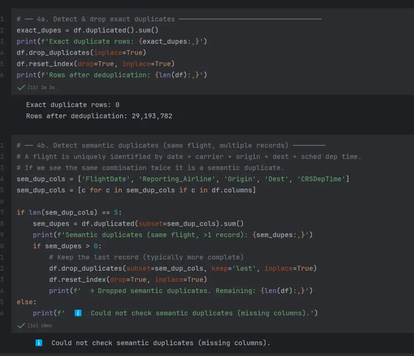
Task: Click the blue info icon inside the print statement
Action: tap(78, 313)
